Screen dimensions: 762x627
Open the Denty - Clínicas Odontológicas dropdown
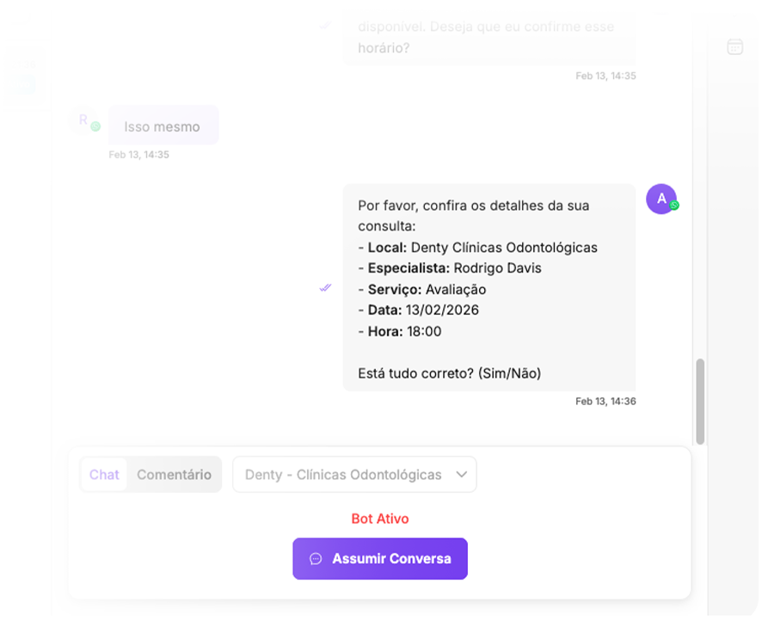[x=354, y=475]
